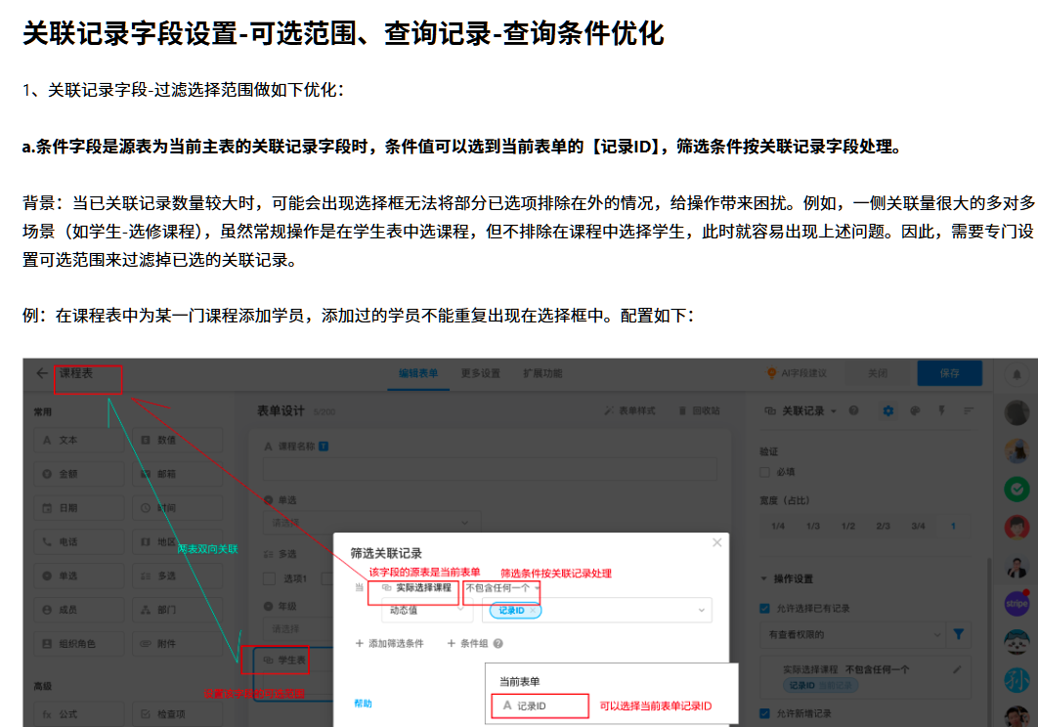Image resolution: width=1038 pixels, height=727 pixels.
Task: Add a 单选 field from the palette
Action: click(79, 577)
